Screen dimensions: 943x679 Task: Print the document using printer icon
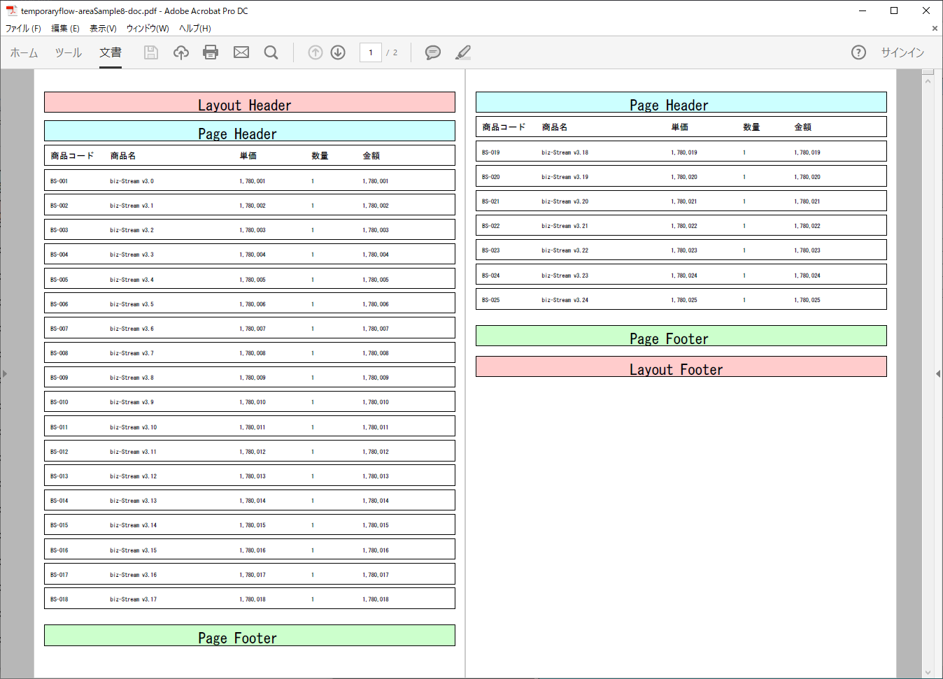[211, 52]
